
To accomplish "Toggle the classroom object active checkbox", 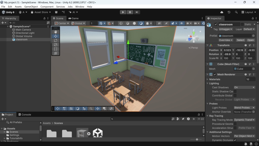I will 216,24.
